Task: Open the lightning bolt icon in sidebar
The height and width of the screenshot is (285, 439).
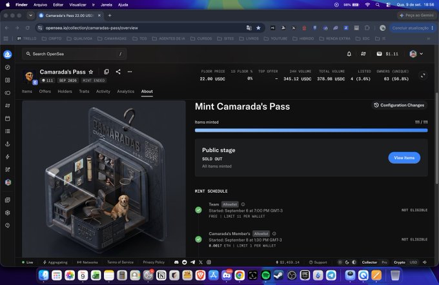Action: click(8, 157)
